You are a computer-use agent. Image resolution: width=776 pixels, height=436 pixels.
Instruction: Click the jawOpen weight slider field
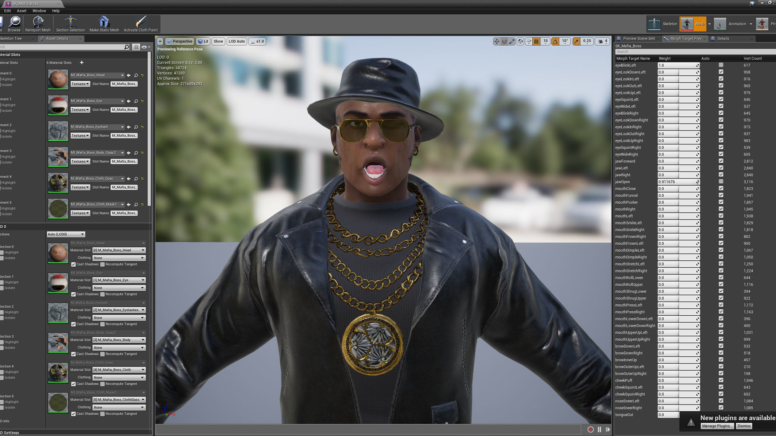677,182
